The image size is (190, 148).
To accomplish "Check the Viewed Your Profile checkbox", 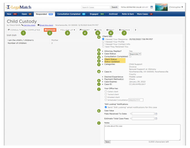I will pyautogui.click(x=103, y=42).
